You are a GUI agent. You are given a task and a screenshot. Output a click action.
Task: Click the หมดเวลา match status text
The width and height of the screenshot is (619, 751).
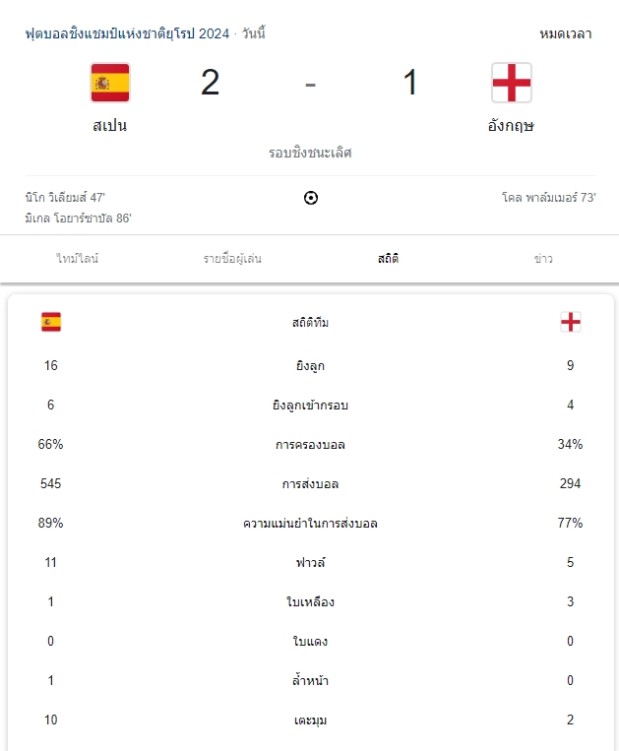[565, 33]
